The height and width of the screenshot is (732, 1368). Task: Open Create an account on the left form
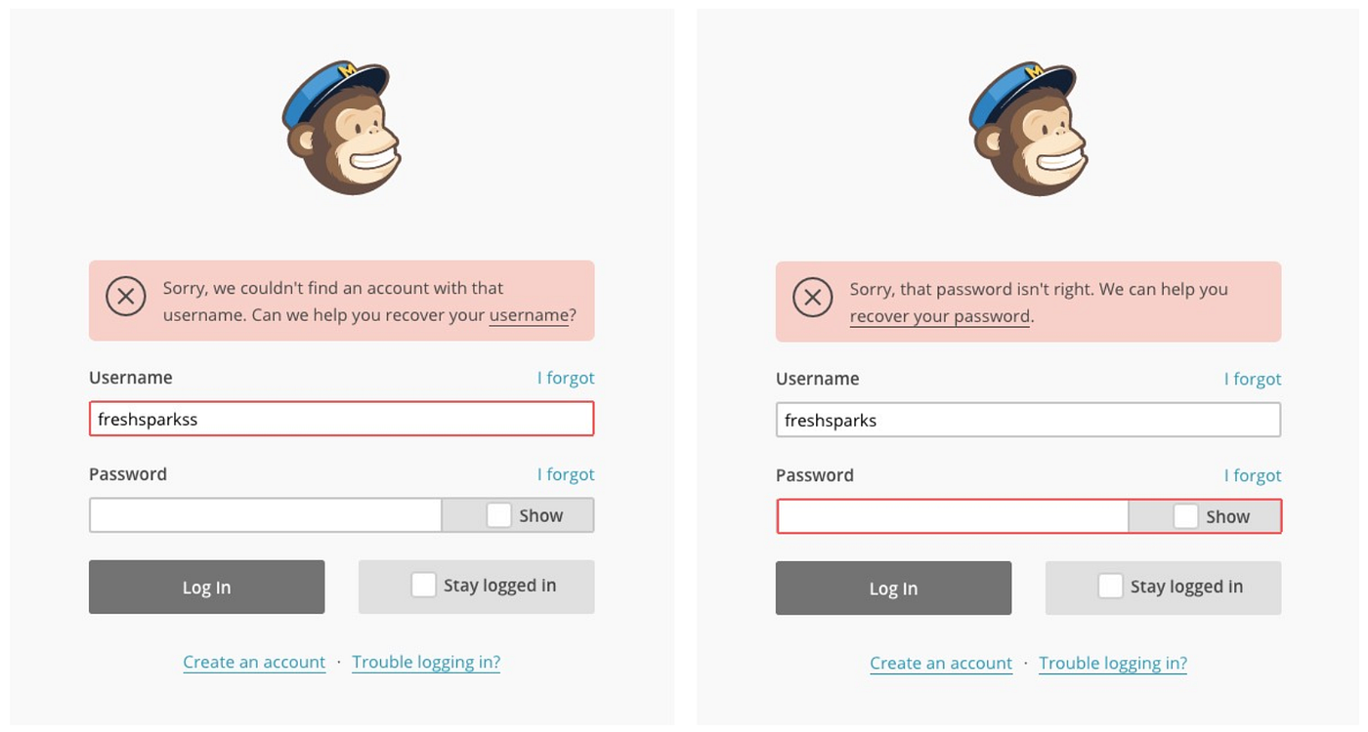pyautogui.click(x=254, y=662)
